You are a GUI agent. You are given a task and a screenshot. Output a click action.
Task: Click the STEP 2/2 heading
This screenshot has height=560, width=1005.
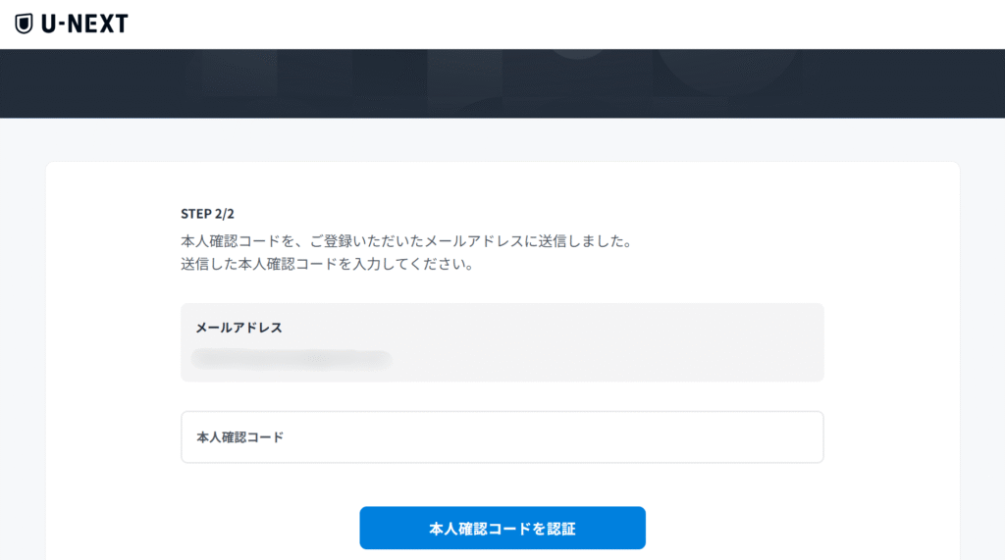207,214
